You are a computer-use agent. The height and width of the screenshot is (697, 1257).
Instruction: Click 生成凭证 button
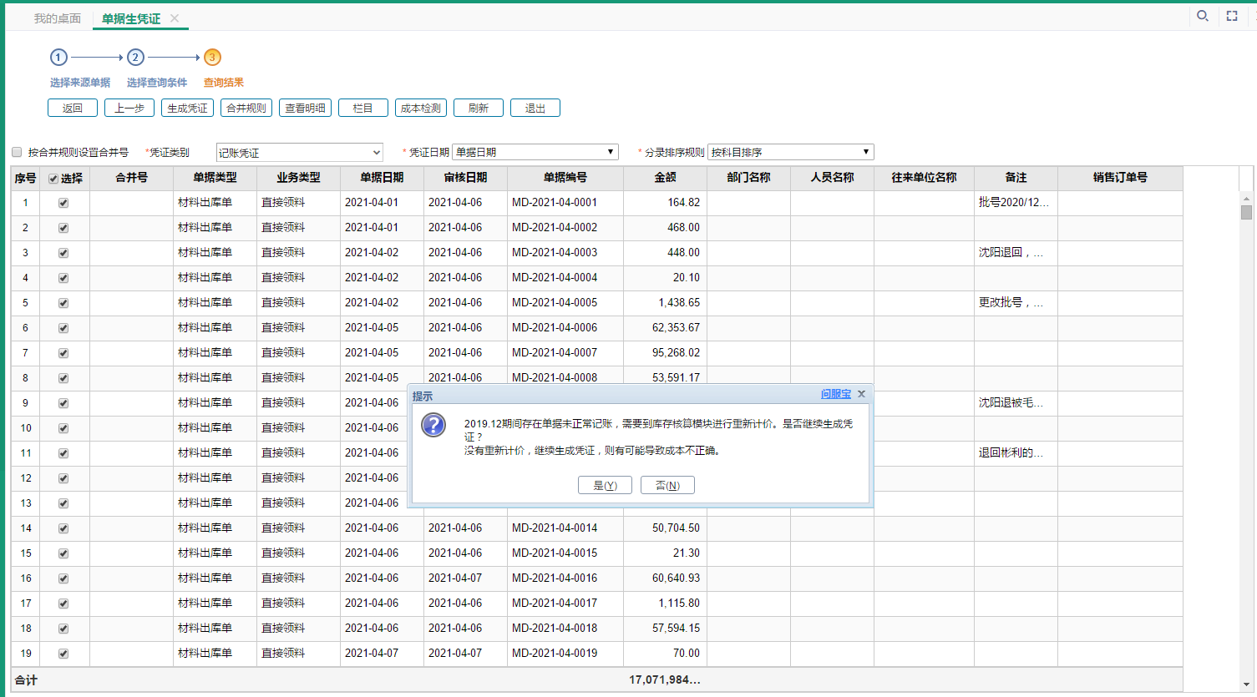click(187, 108)
